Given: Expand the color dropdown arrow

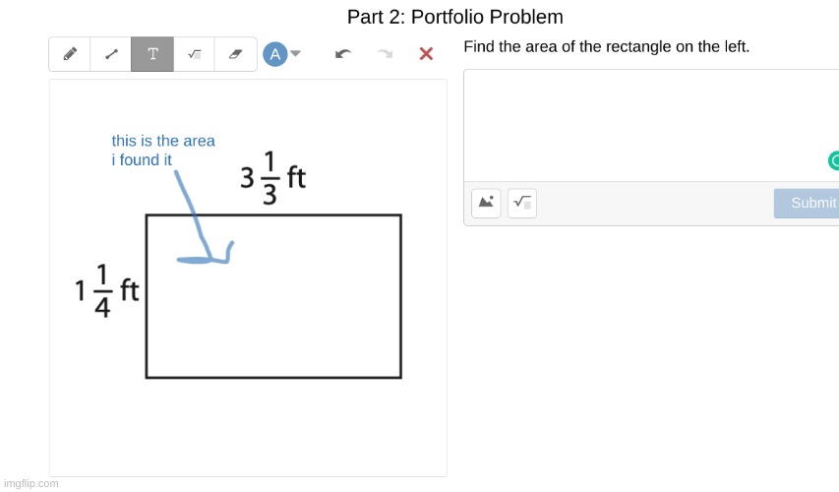Looking at the screenshot, I should [295, 54].
